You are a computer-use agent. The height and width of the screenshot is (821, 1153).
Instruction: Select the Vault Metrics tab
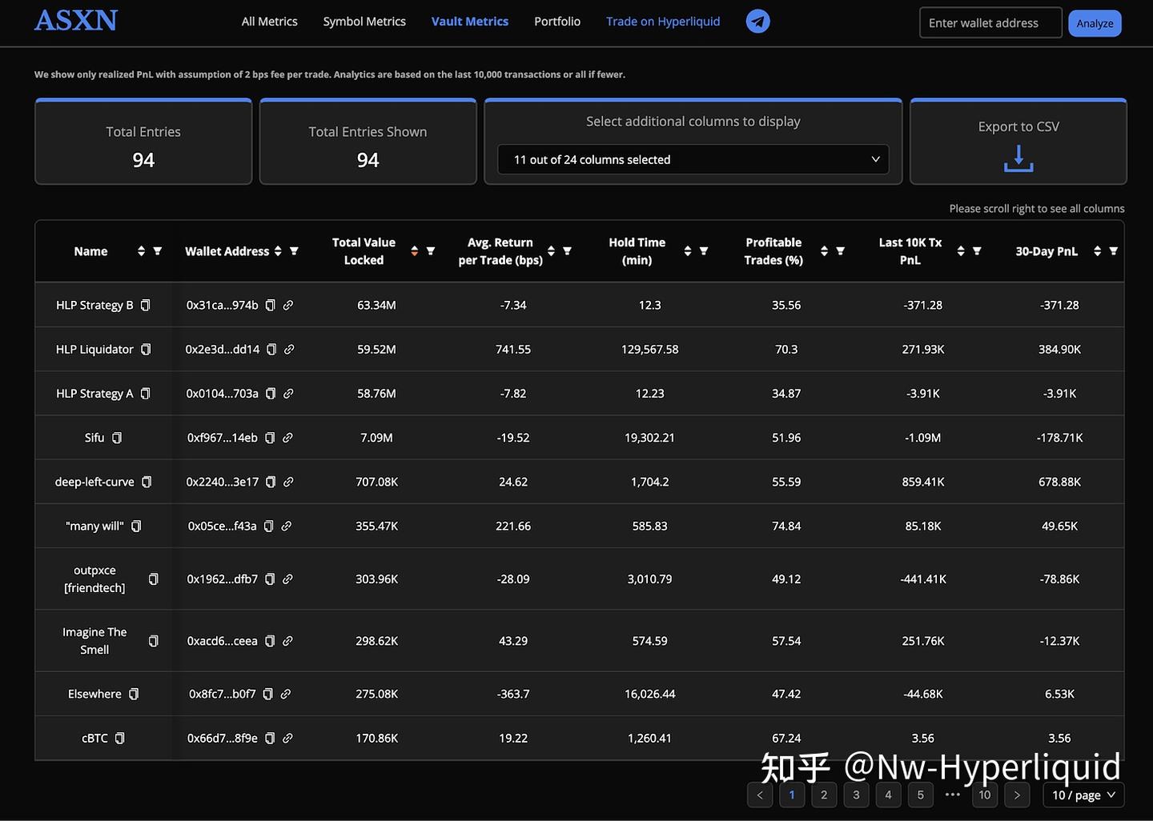point(470,22)
